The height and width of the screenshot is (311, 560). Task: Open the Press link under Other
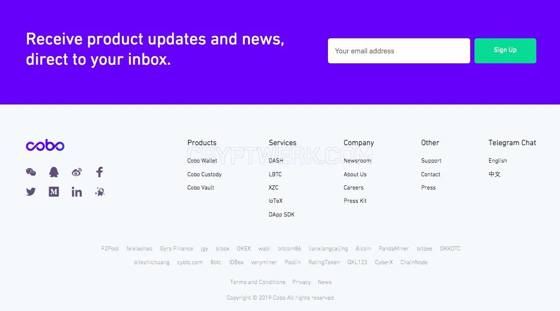pos(428,188)
